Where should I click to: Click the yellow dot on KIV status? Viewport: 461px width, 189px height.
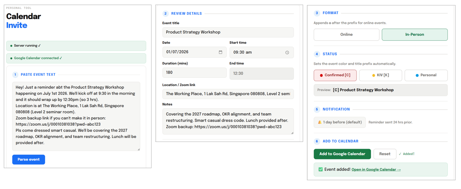pos(374,75)
